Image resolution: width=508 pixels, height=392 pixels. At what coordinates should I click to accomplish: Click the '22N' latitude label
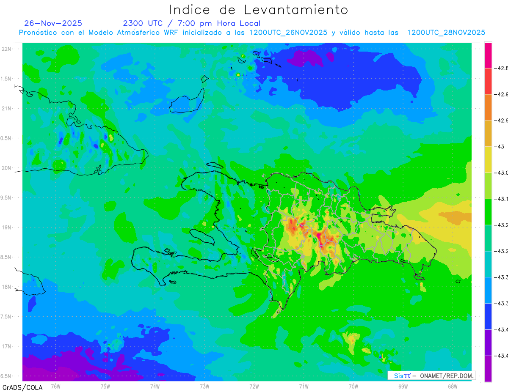pyautogui.click(x=7, y=49)
